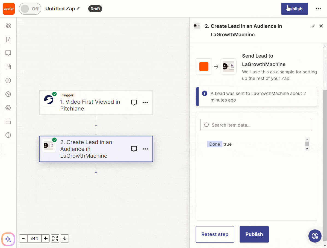This screenshot has width=327, height=248.
Task: Add comment on LaGrowthMachine step 2
Action: [134, 149]
